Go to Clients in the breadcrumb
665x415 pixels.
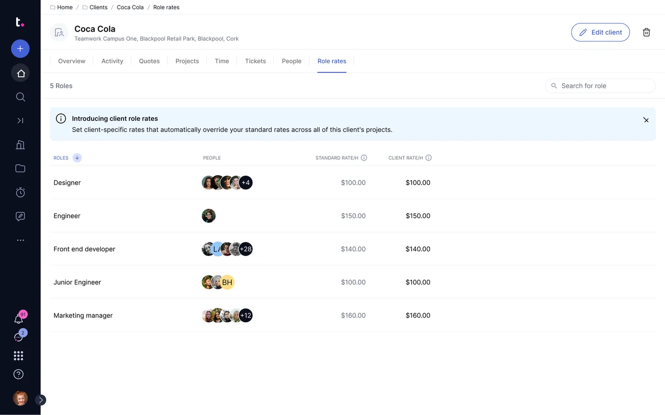click(x=98, y=7)
